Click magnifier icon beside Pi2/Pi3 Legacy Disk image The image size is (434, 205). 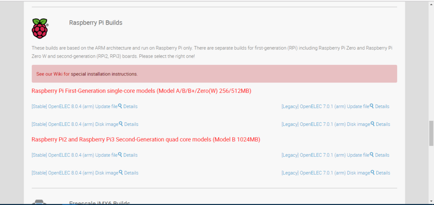(373, 173)
